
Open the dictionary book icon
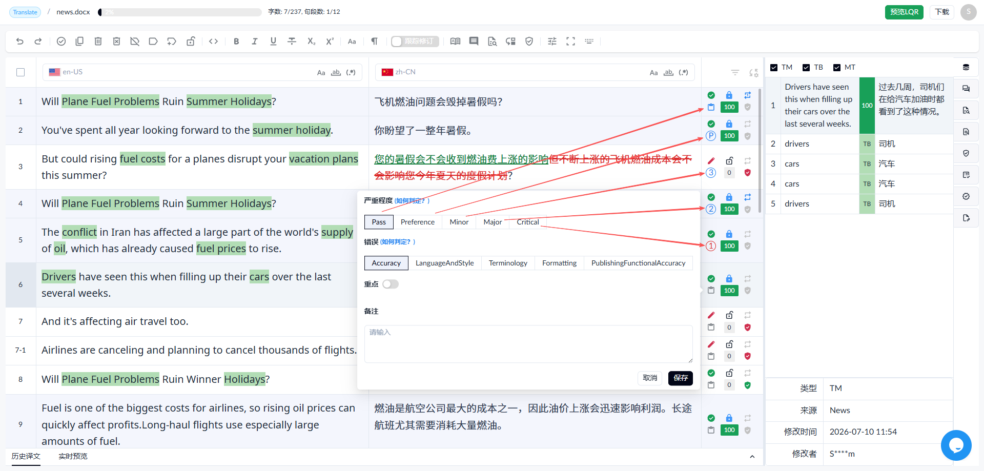(x=455, y=42)
